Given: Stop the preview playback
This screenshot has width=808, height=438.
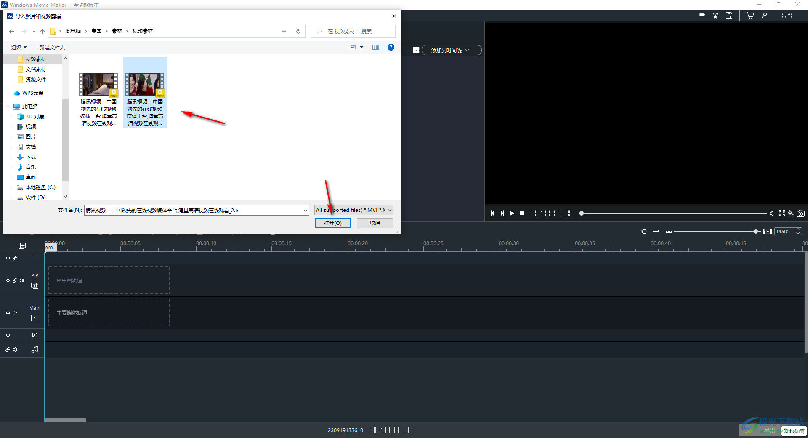Looking at the screenshot, I should (521, 214).
